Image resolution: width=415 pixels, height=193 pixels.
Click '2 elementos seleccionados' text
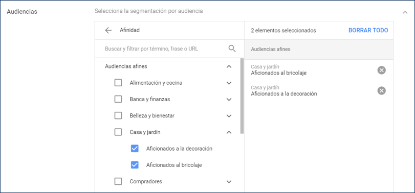tap(283, 30)
